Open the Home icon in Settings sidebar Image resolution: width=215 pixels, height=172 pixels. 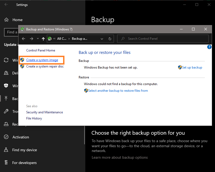tap(6, 20)
